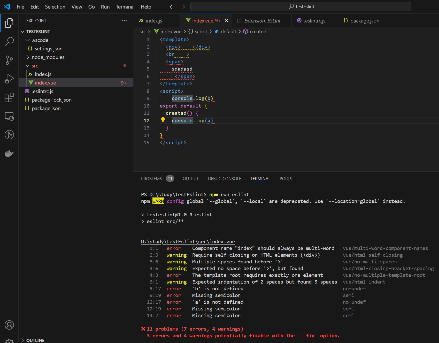Click the lightbulb quick-fix icon on line 12
439x343 pixels.
pyautogui.click(x=163, y=120)
